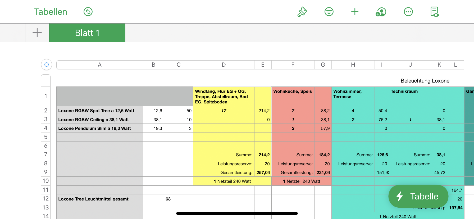Tap the green Tabelle action button

[x=418, y=196]
